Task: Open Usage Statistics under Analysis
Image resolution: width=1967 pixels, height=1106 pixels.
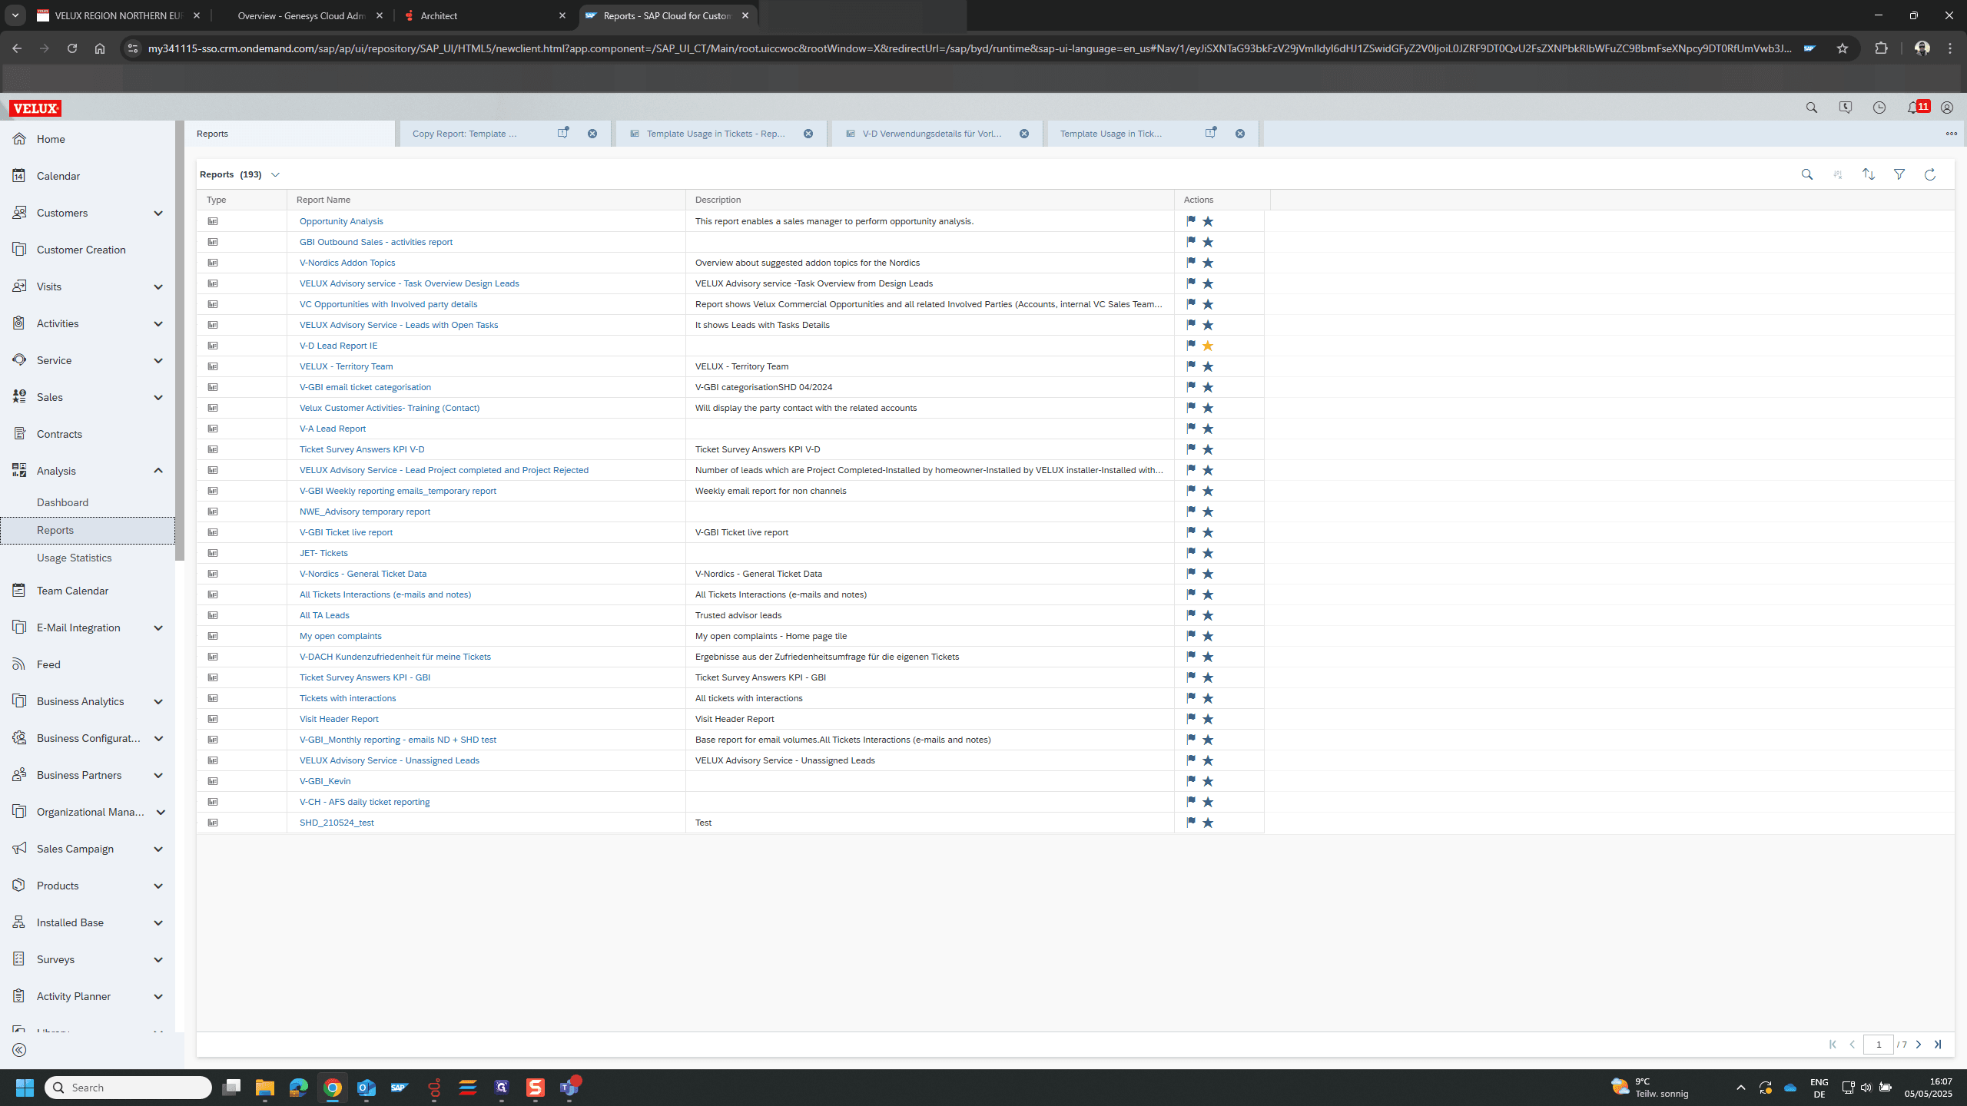Action: pos(74,558)
